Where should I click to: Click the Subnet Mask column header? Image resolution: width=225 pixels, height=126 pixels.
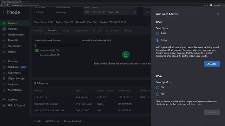(x=124, y=91)
